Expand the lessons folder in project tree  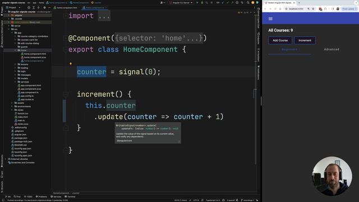pos(15,65)
